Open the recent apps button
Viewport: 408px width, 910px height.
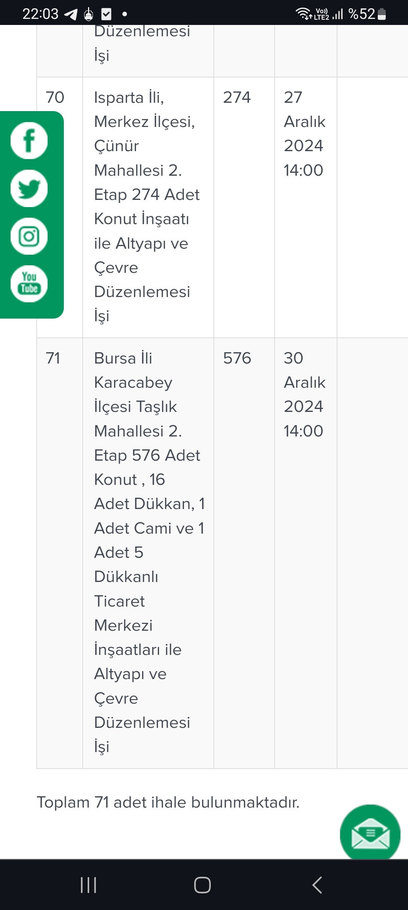click(x=88, y=885)
